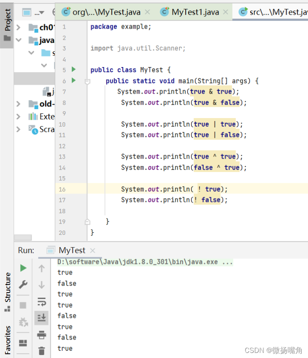Screen dimensions: 308x358
Task: Toggle scroll to end of console
Action: point(41,318)
